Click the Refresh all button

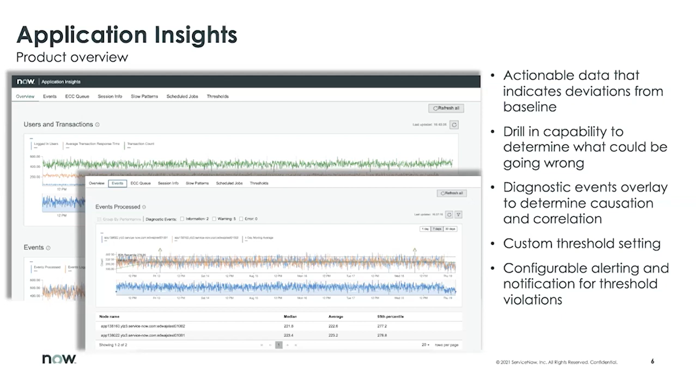point(452,193)
